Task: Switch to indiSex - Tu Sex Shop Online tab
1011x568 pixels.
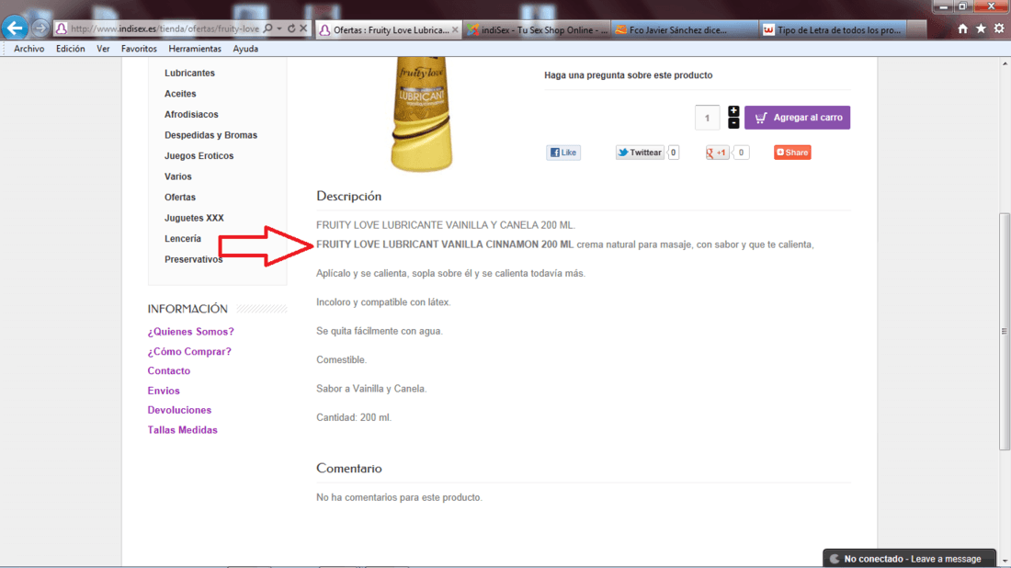Action: coord(537,29)
